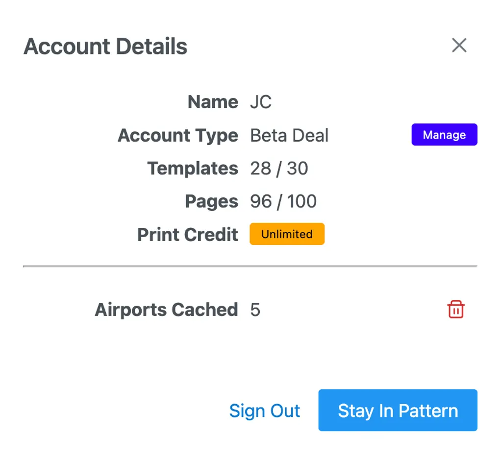Sign out using the Sign Out link
500x461 pixels.
(x=265, y=411)
